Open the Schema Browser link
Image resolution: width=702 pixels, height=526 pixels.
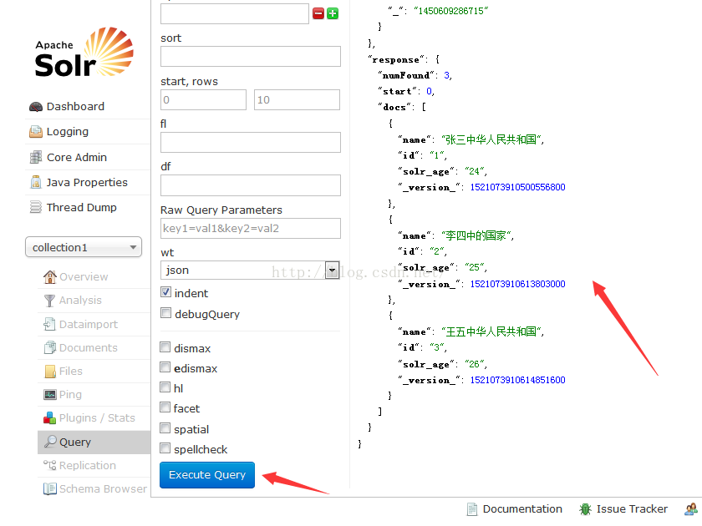(x=103, y=489)
